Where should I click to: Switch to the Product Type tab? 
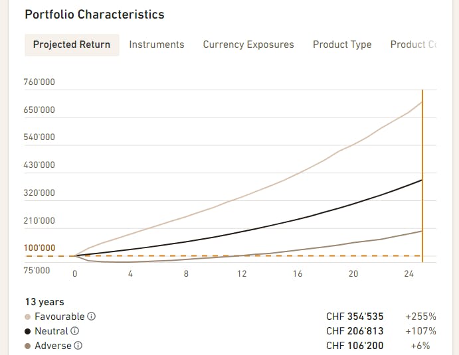pyautogui.click(x=342, y=44)
